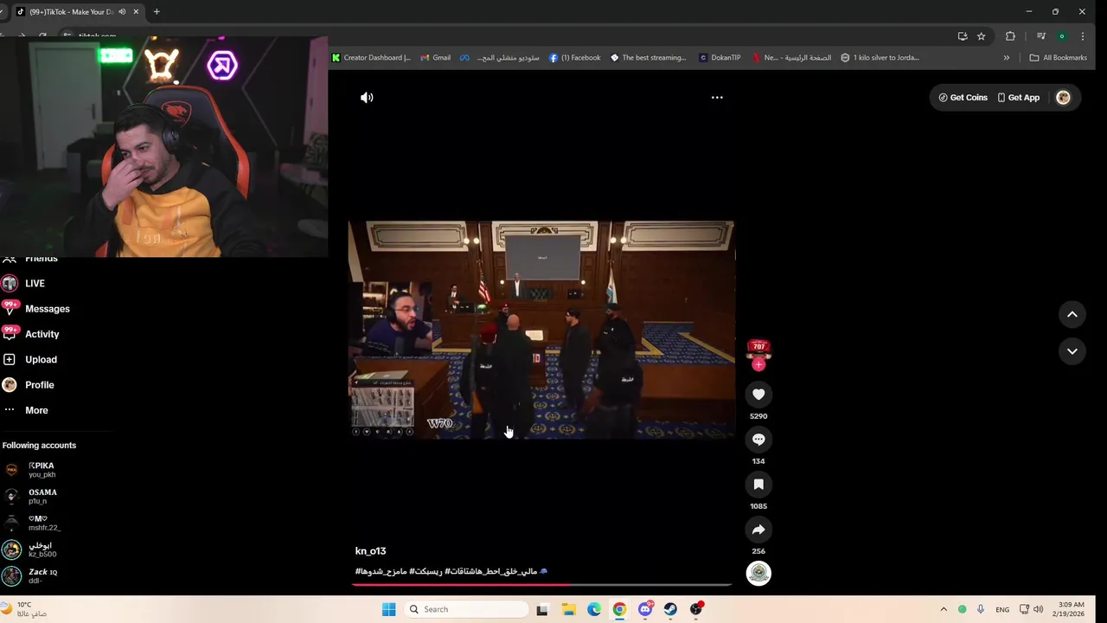Screen dimensions: 1107x623
Task: Open weather widget showing 10°C
Action: (x=26, y=609)
